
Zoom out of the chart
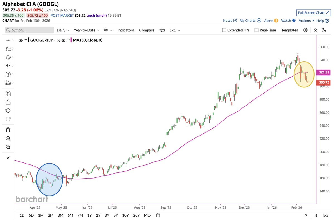[x=8, y=147]
